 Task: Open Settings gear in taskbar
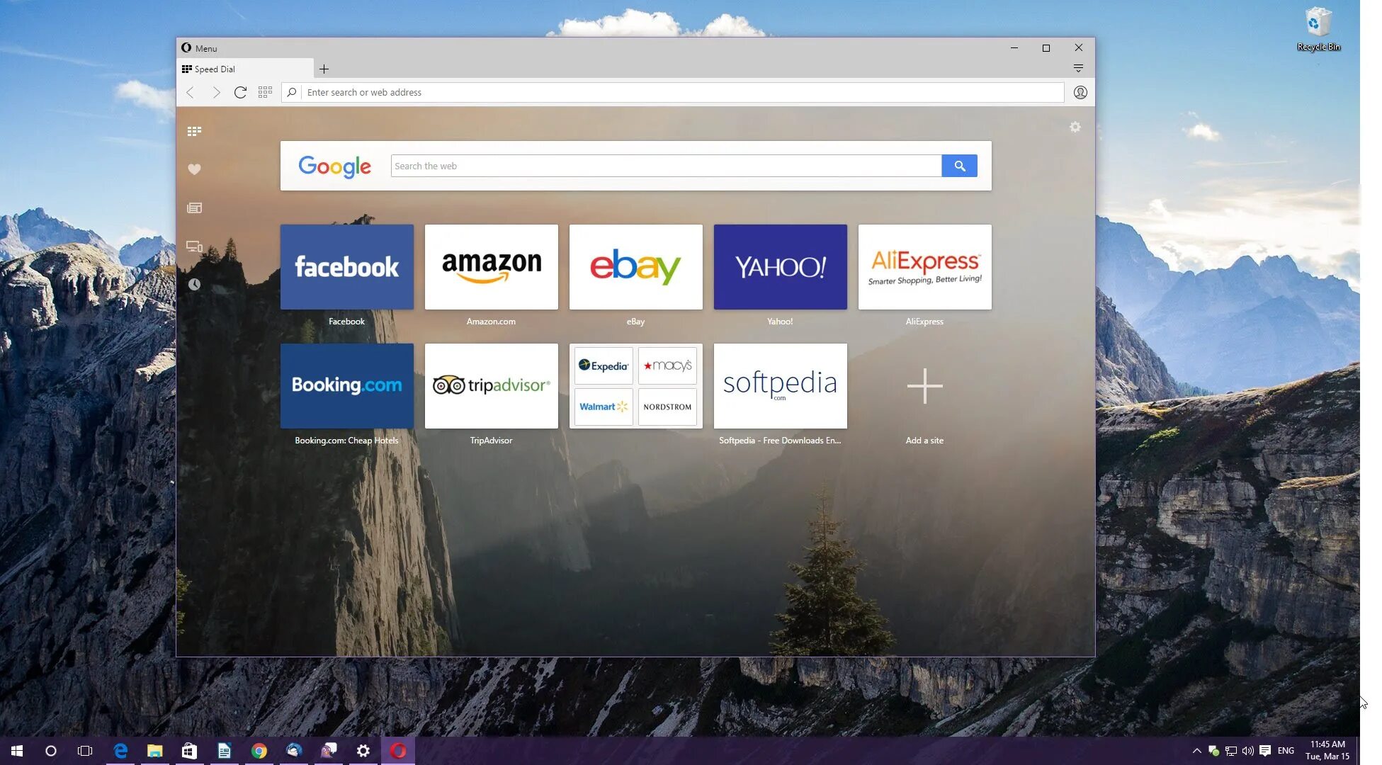tap(363, 751)
